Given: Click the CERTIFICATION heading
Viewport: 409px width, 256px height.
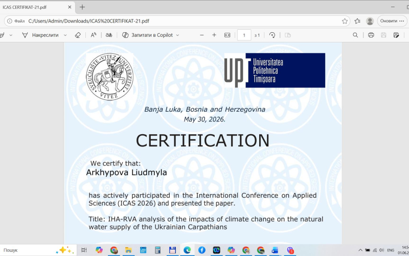Looking at the screenshot, I should pyautogui.click(x=202, y=140).
